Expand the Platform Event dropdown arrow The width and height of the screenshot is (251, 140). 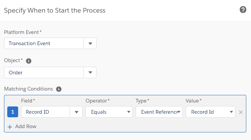coord(90,43)
